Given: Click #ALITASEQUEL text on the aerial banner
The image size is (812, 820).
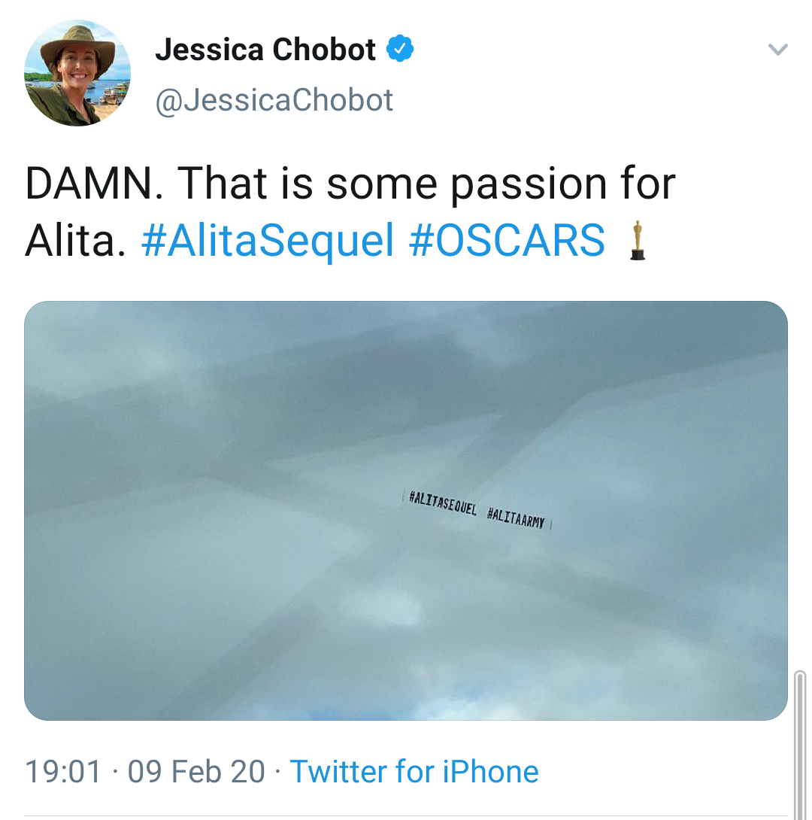Looking at the screenshot, I should click(x=443, y=504).
